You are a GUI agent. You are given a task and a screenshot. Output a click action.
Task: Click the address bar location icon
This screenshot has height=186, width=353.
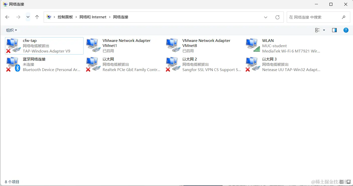tap(49, 17)
